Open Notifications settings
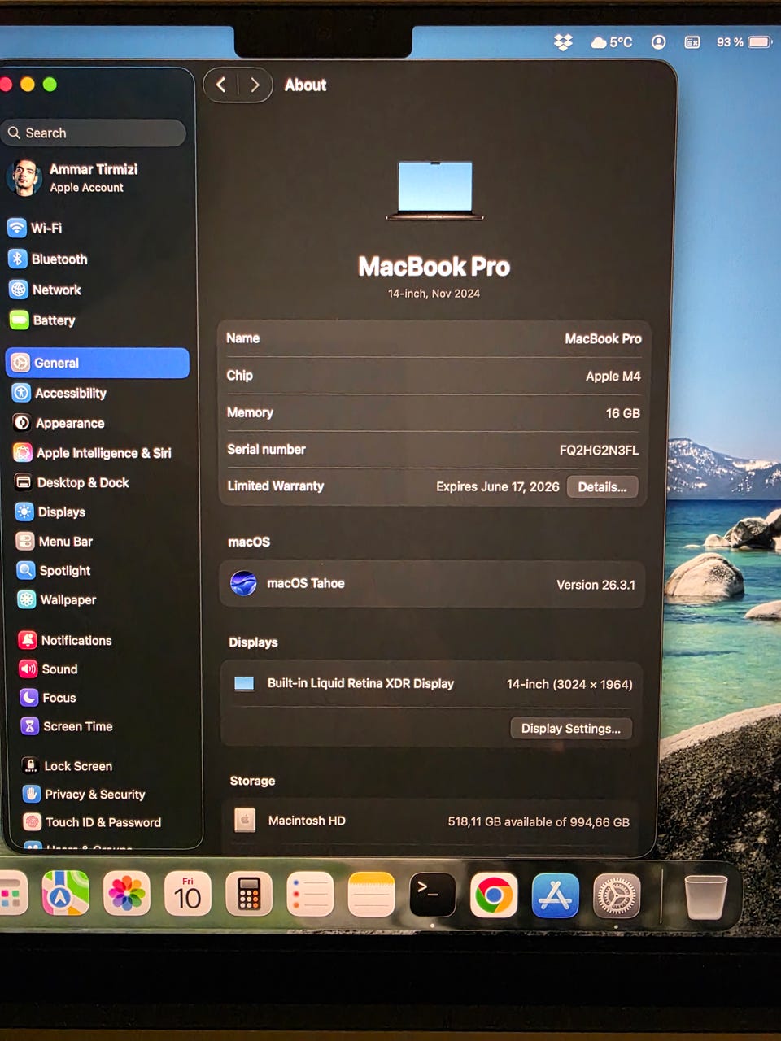781x1041 pixels. [x=66, y=640]
